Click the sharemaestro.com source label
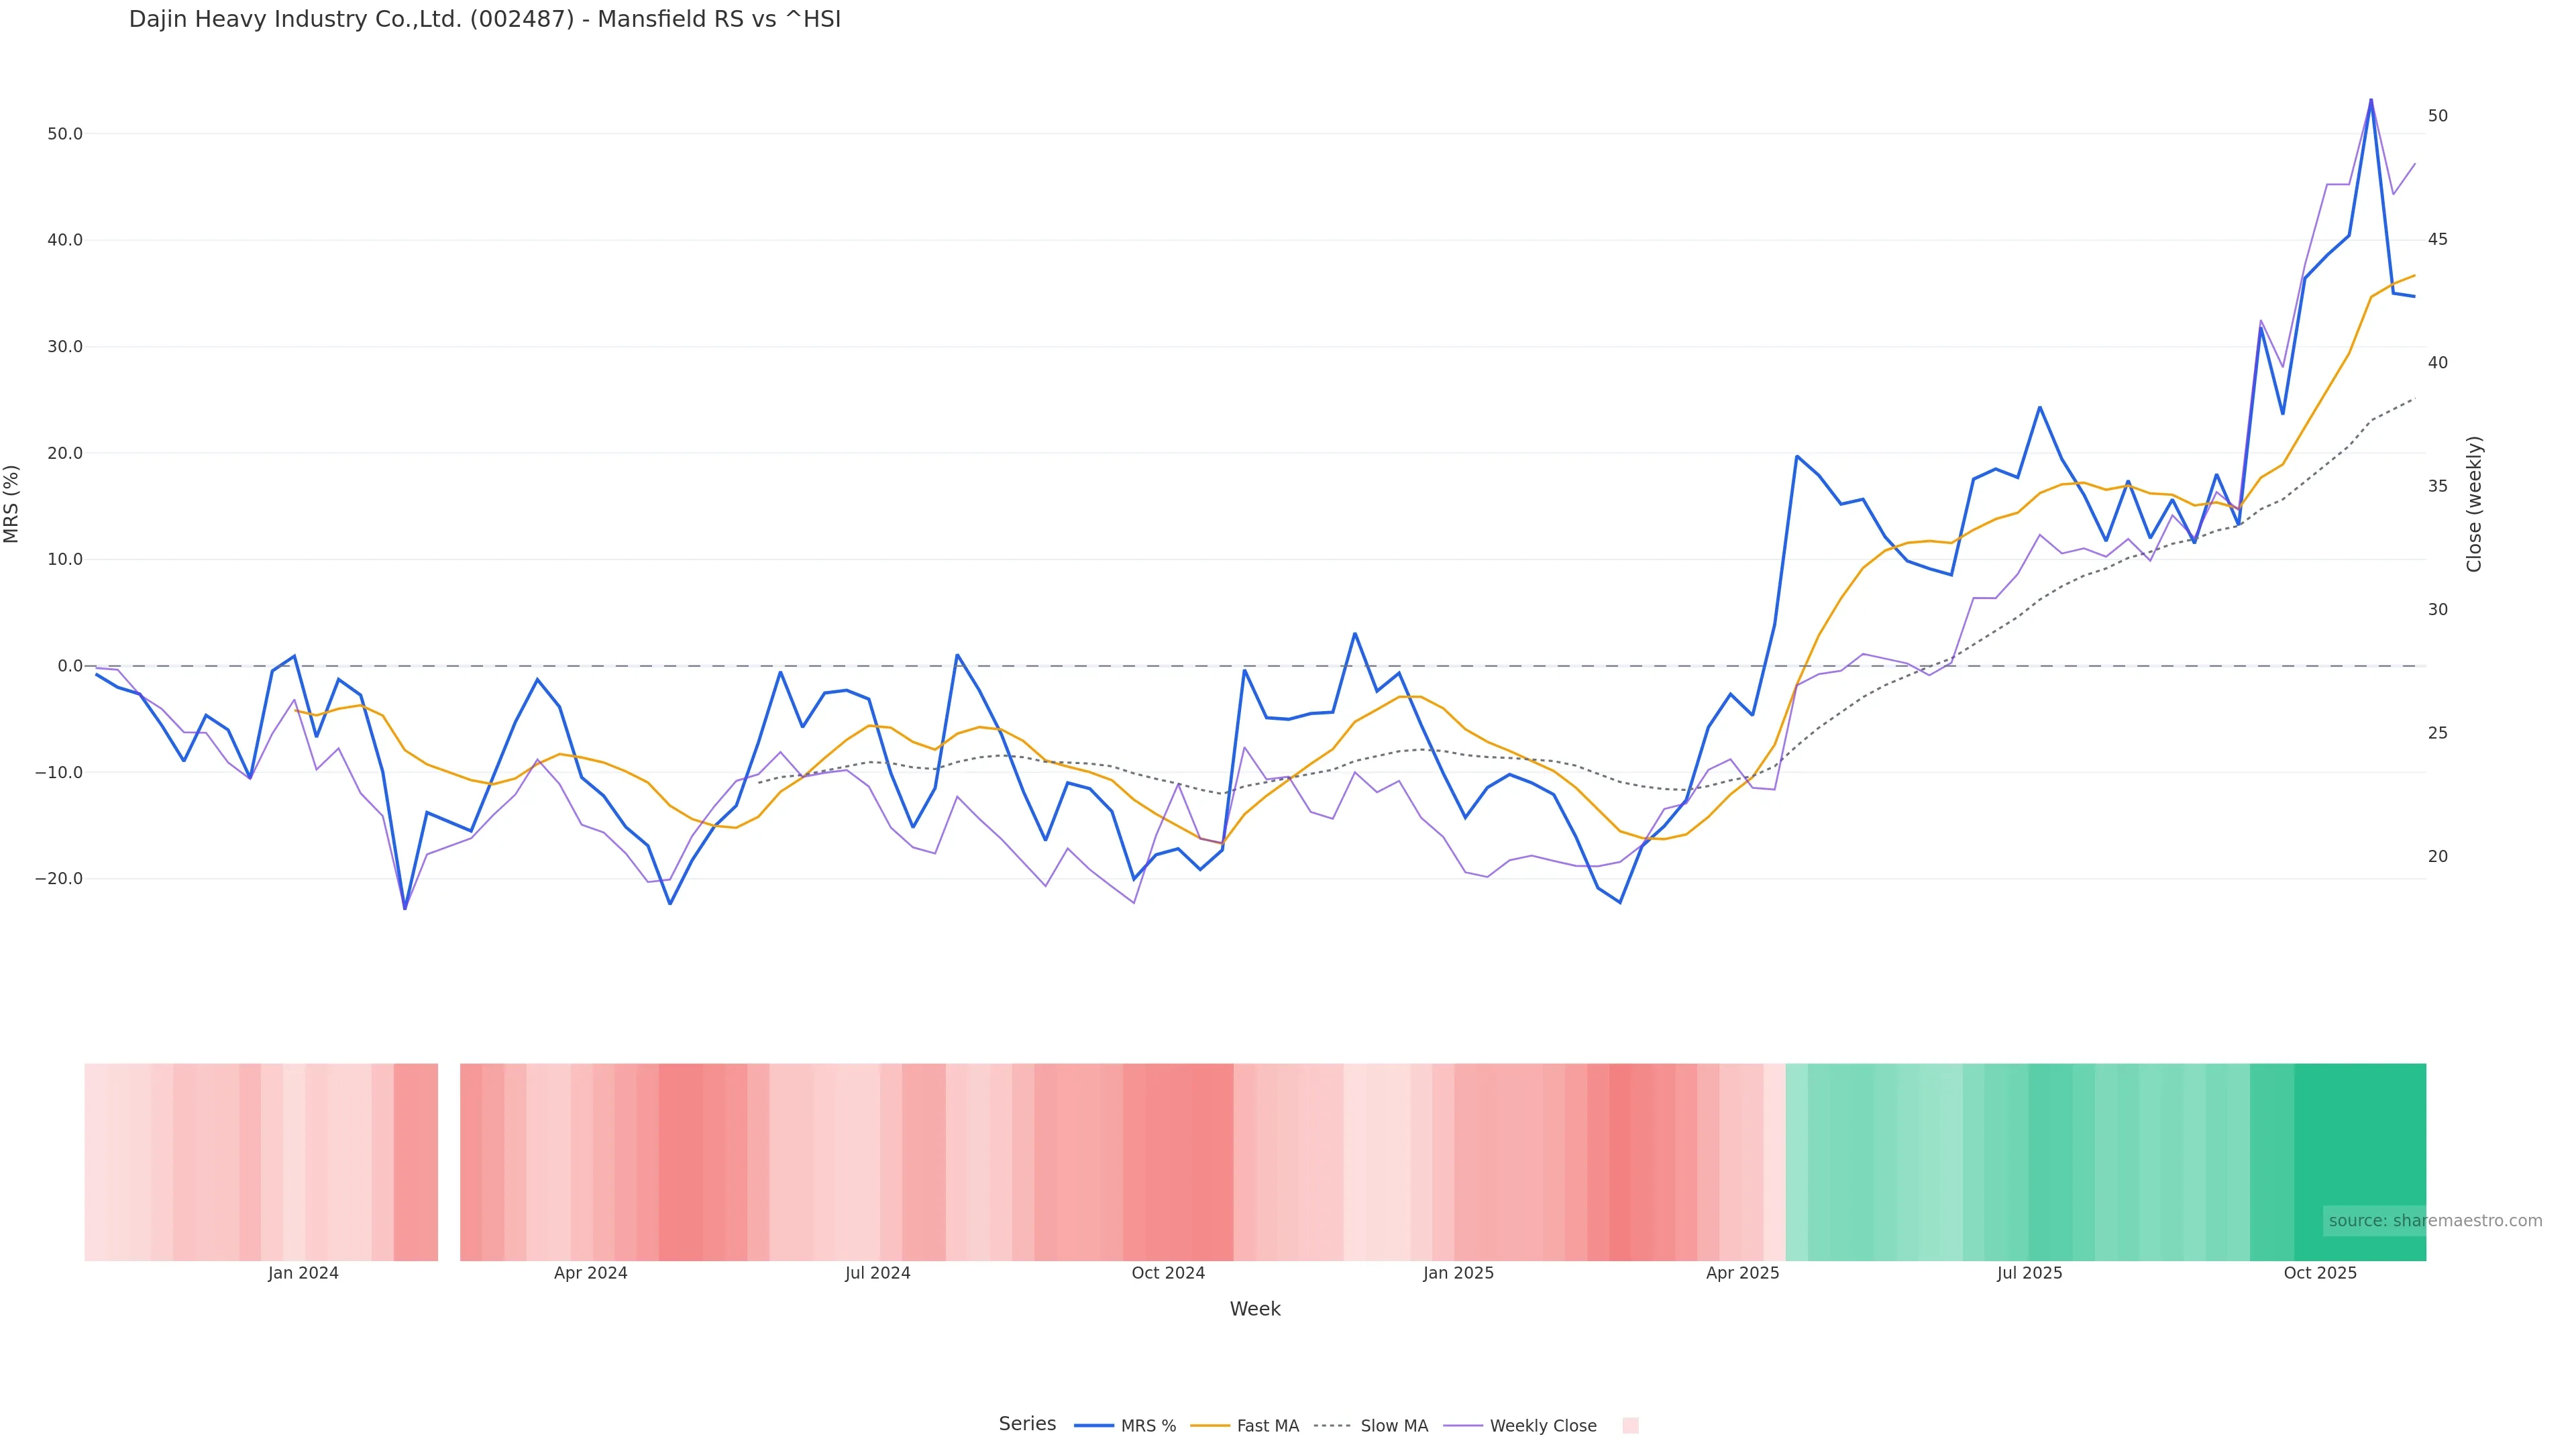The width and height of the screenshot is (2576, 1449). point(2435,1221)
